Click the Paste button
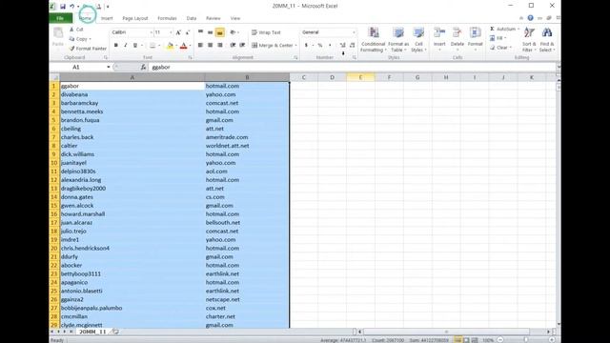This screenshot has height=343, width=610. pyautogui.click(x=58, y=37)
